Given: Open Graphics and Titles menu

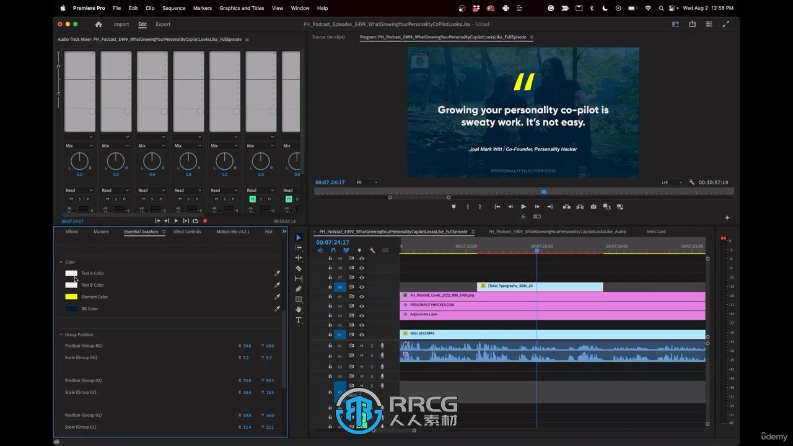Looking at the screenshot, I should pyautogui.click(x=242, y=8).
